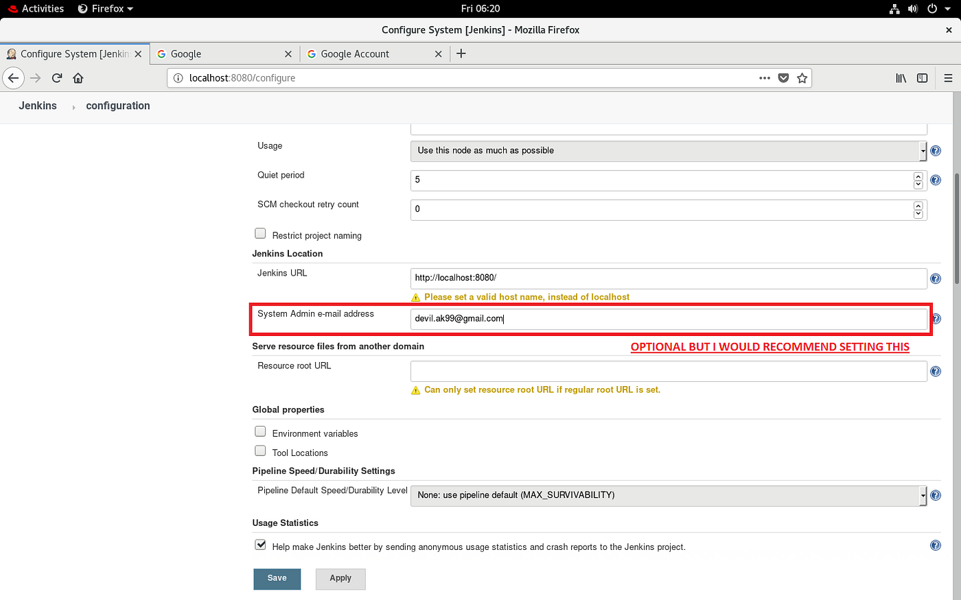Close the Google Account tab

point(439,54)
